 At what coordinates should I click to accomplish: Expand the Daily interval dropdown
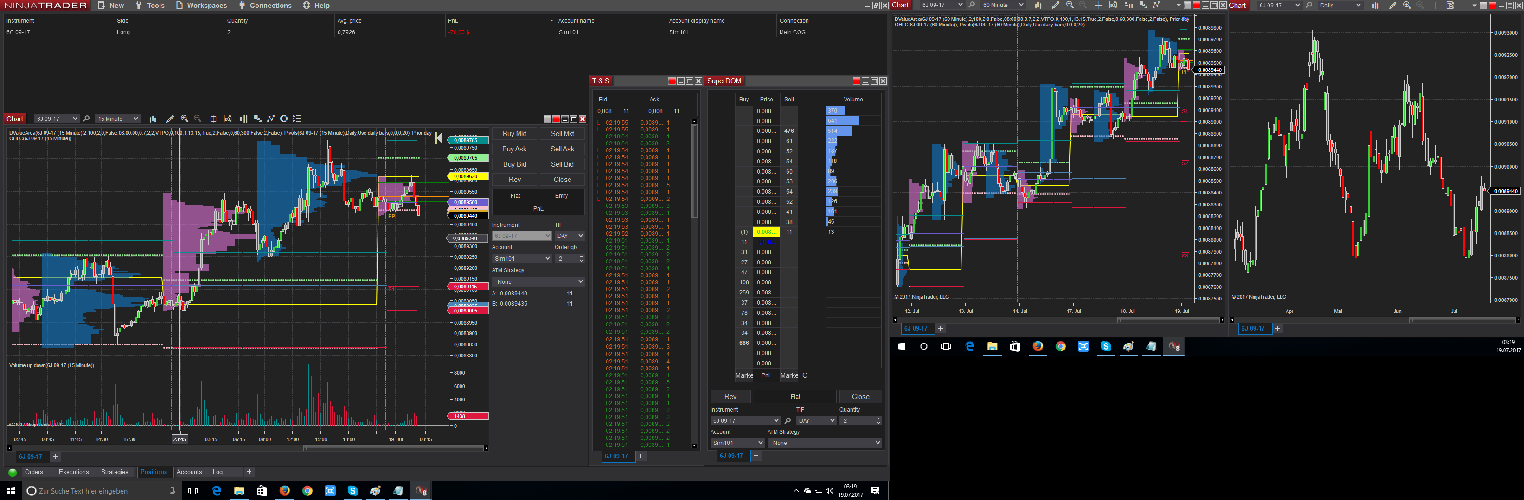coord(1341,5)
